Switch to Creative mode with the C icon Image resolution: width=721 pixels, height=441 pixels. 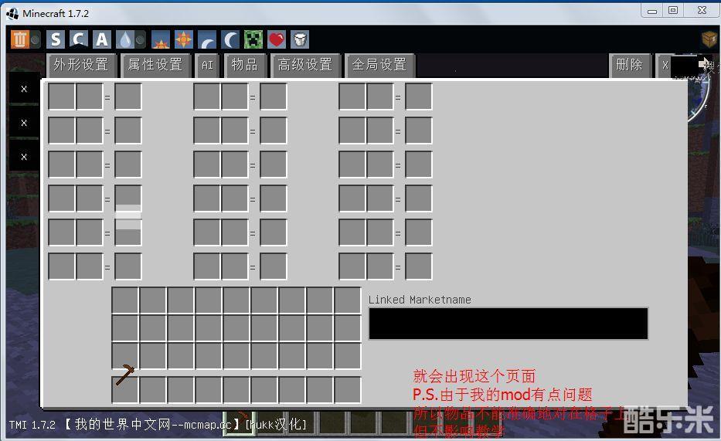79,39
